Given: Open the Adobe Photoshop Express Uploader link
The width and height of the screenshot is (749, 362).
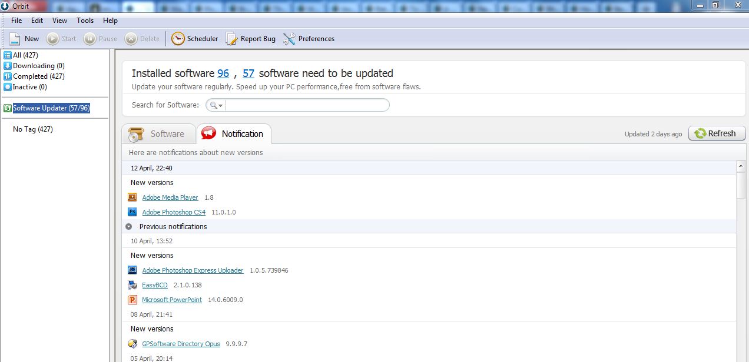Looking at the screenshot, I should [193, 270].
